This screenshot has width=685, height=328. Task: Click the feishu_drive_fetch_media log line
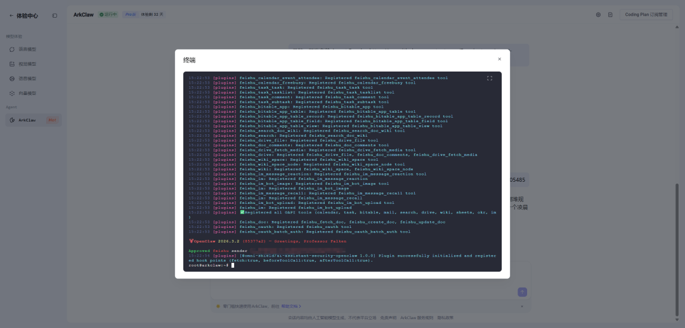coord(302,150)
